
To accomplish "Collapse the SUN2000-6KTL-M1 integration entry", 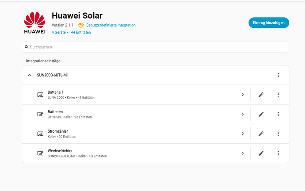I will click(x=30, y=75).
